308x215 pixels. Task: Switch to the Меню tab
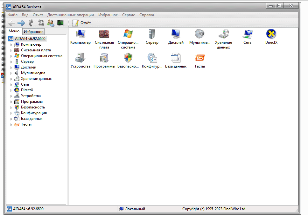click(14, 31)
